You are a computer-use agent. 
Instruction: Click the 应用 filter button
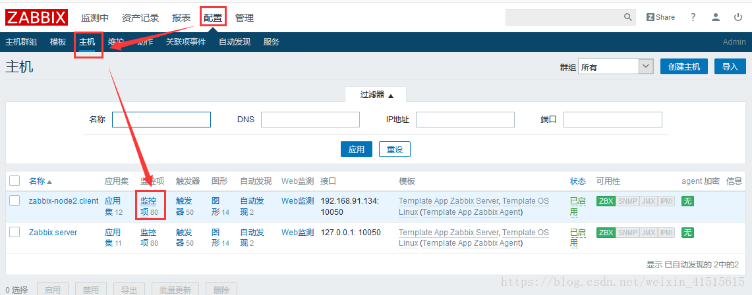[x=357, y=149]
